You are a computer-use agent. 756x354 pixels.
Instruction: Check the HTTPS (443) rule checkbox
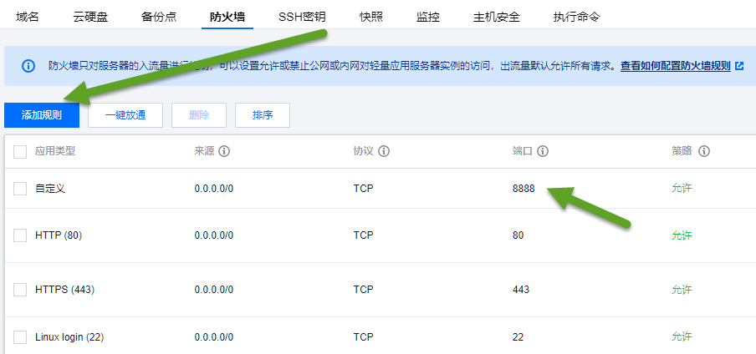(x=20, y=290)
